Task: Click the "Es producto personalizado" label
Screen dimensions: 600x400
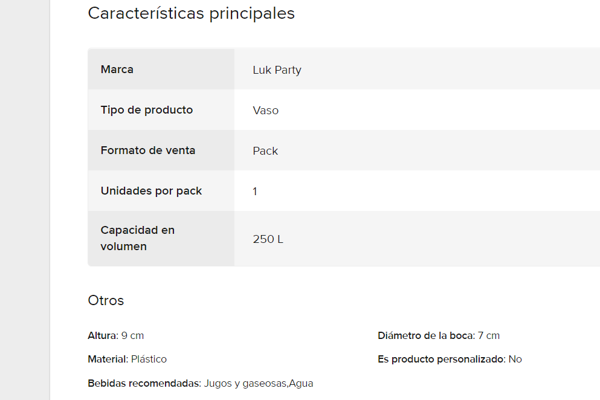Action: pos(440,359)
